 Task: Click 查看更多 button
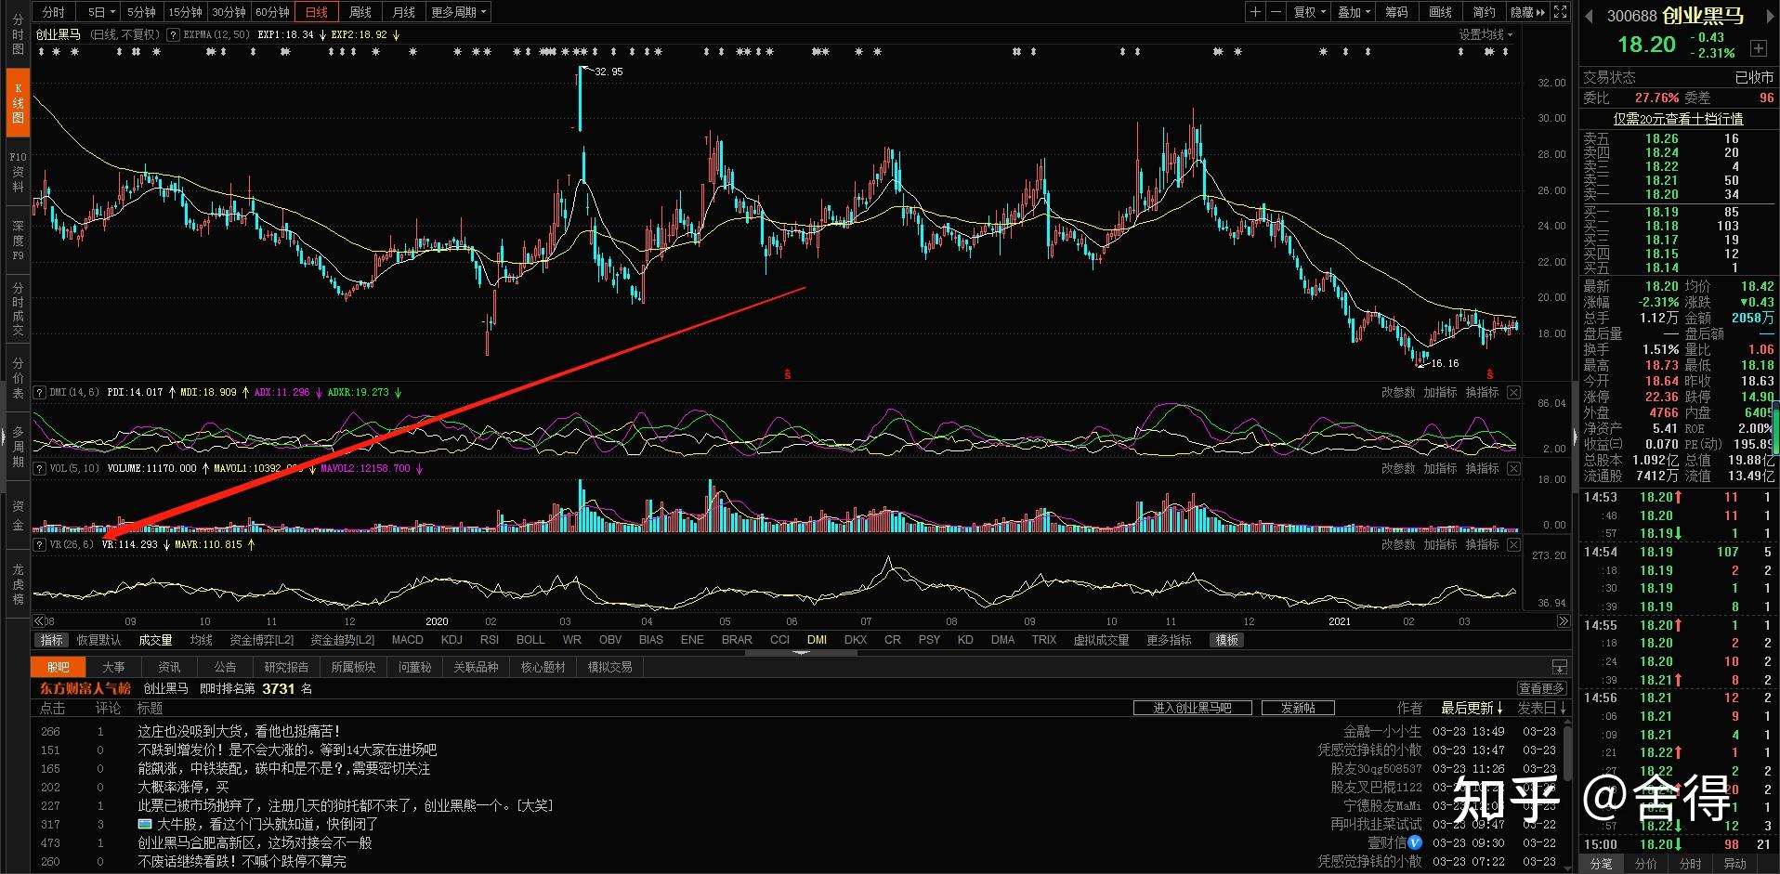tap(1542, 688)
